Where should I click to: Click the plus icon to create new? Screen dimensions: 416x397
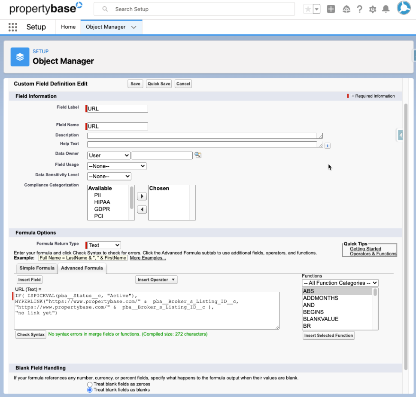coord(331,9)
